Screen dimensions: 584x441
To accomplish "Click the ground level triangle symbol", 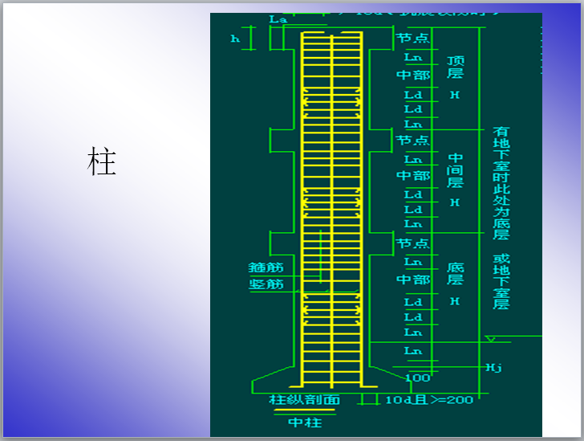I will pyautogui.click(x=490, y=341).
